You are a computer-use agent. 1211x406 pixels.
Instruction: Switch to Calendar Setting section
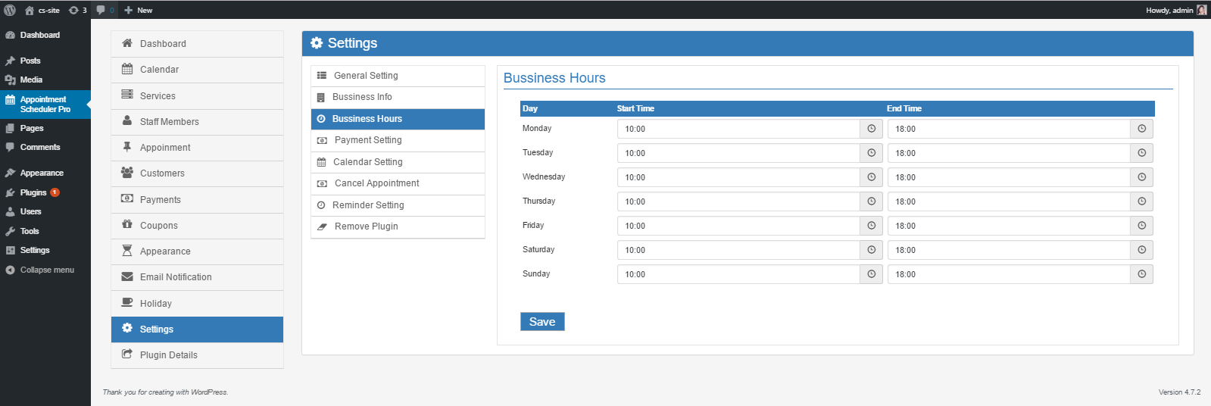(x=367, y=162)
